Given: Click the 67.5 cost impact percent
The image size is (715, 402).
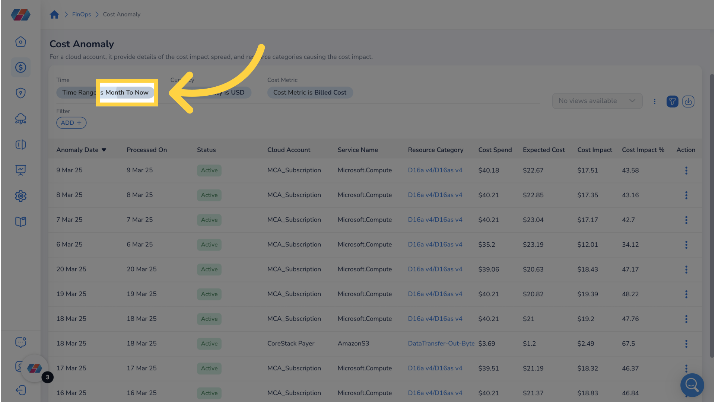Looking at the screenshot, I should pyautogui.click(x=628, y=344).
